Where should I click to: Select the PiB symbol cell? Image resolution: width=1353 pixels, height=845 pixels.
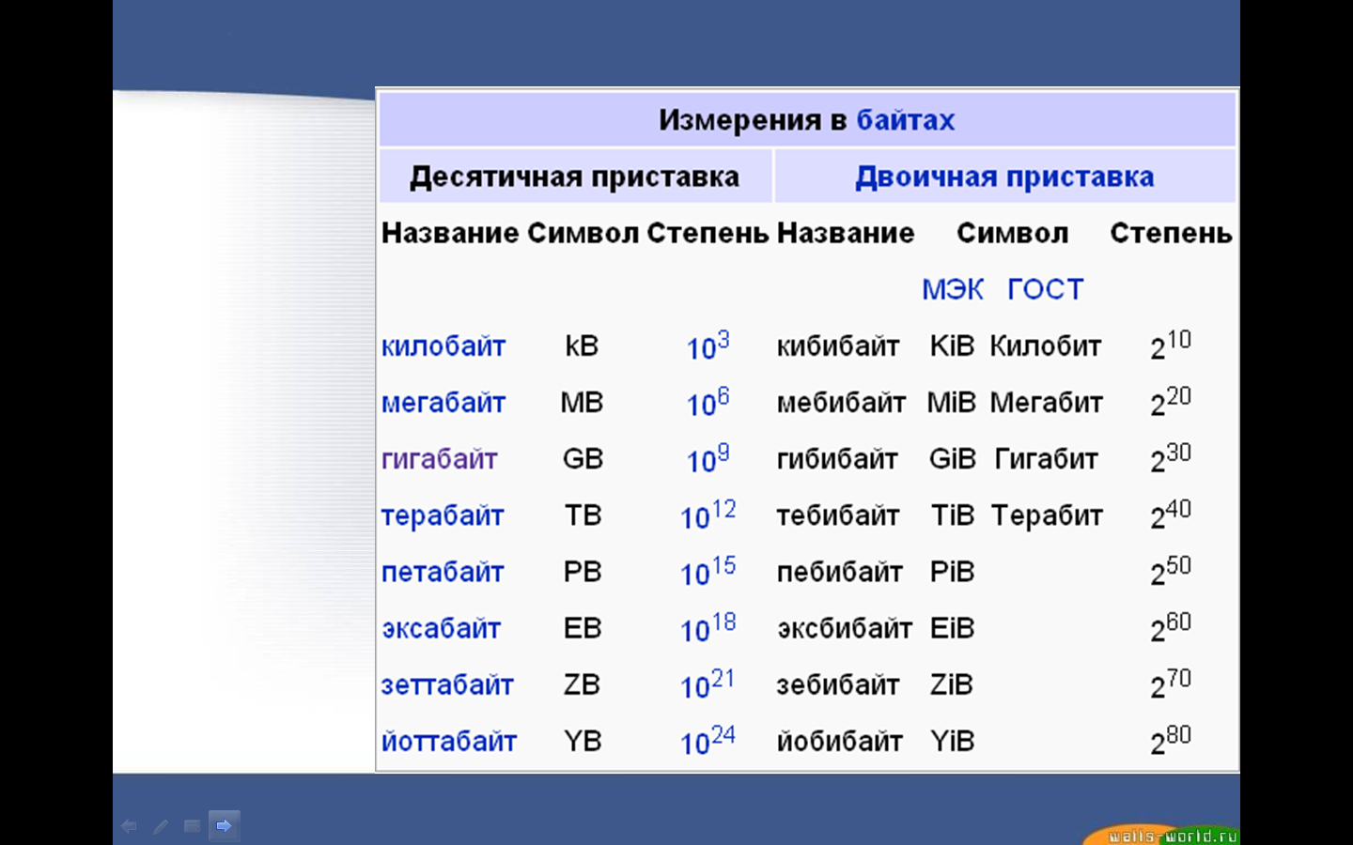tap(953, 572)
